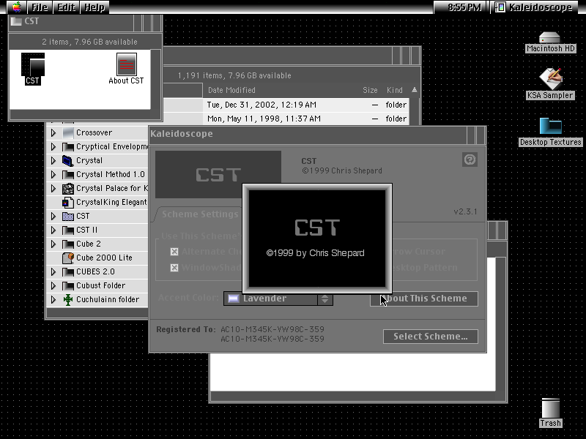The image size is (586, 439).
Task: Click the Kaleidoscope help question mark icon
Action: coord(470,160)
